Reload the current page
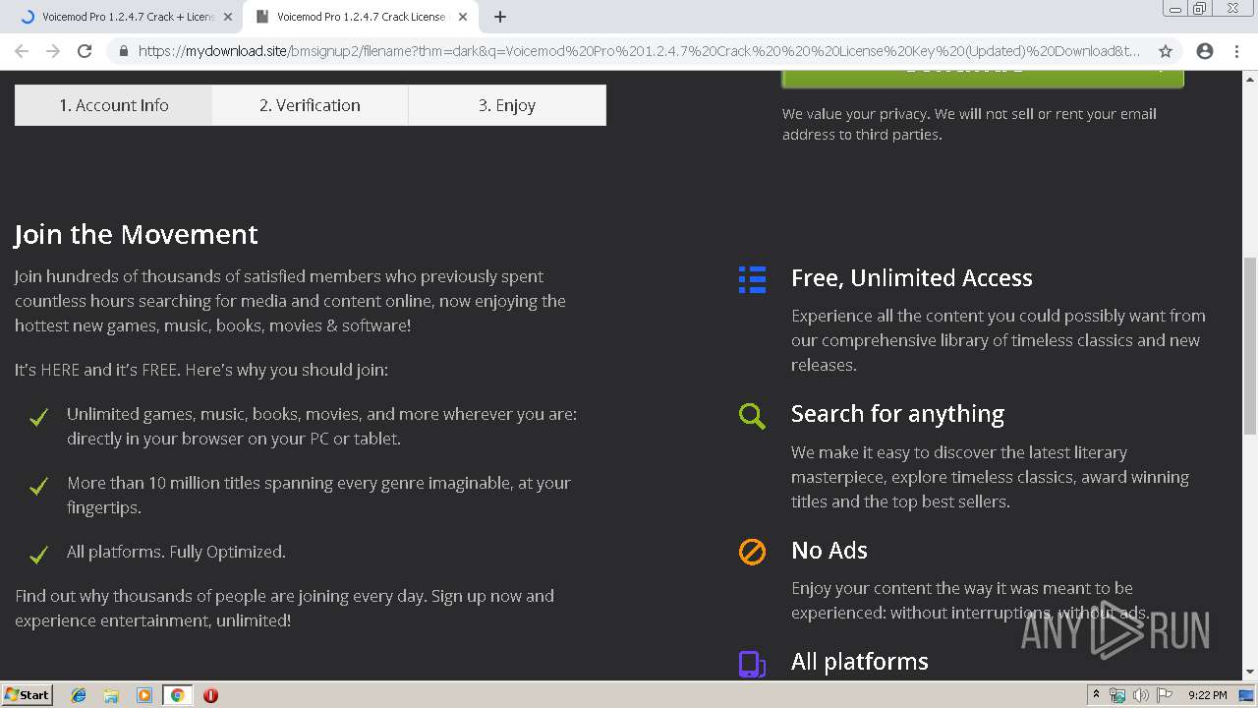Screen dimensions: 1258x708 coord(85,51)
